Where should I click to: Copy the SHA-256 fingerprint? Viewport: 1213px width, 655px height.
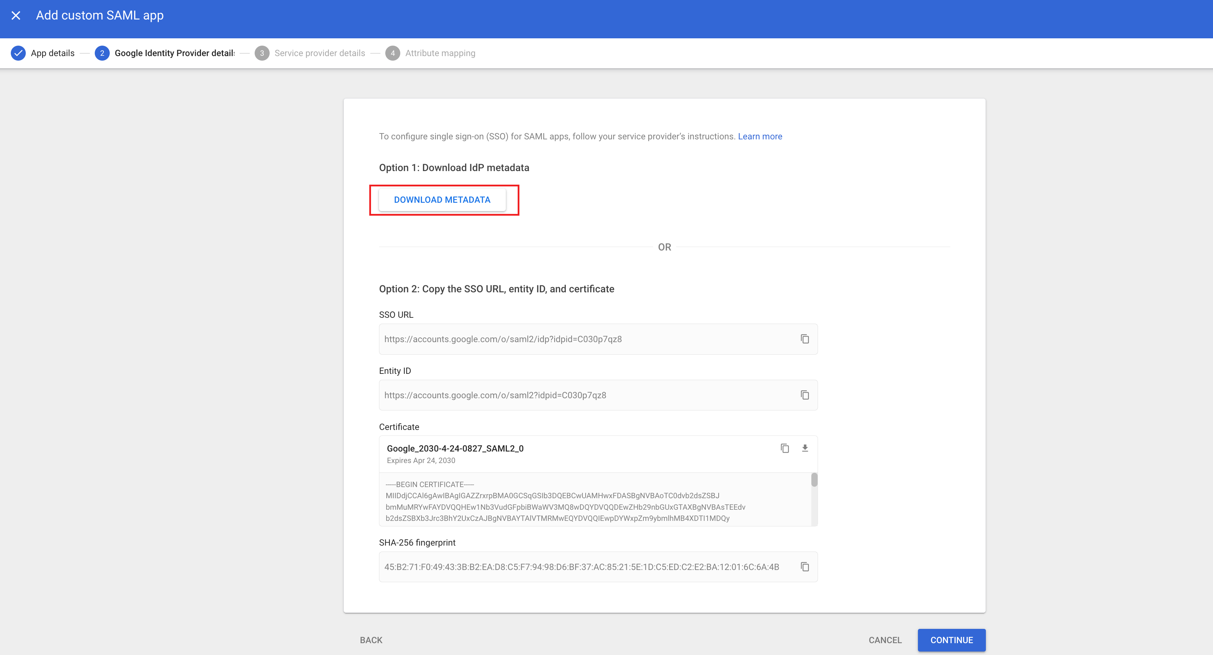pos(805,567)
